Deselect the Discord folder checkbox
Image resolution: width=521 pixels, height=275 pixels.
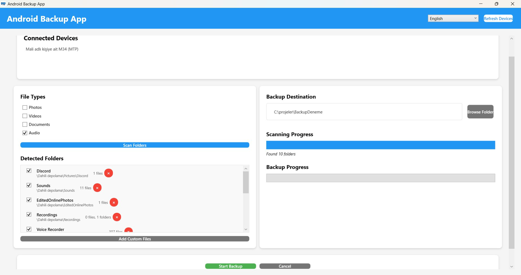[29, 171]
